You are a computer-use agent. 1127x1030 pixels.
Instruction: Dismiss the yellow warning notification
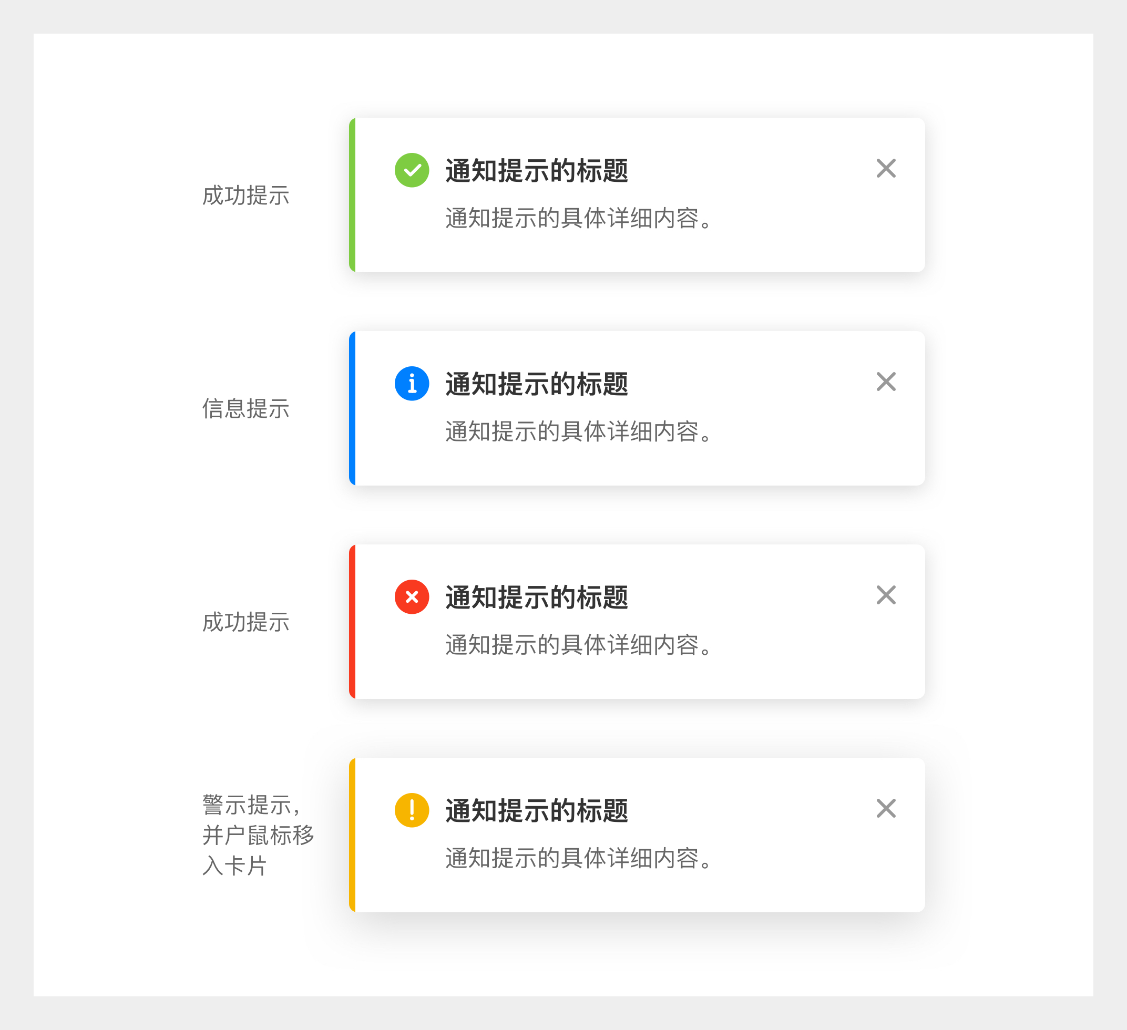point(886,808)
